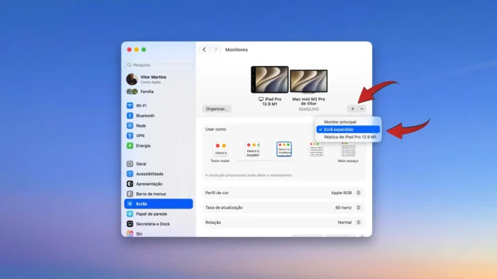Click the Pesquisa search field
Viewport: 497px width, 279px height.
point(159,65)
